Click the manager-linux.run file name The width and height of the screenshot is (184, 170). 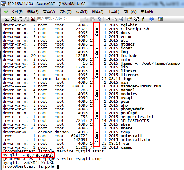coord(141,86)
